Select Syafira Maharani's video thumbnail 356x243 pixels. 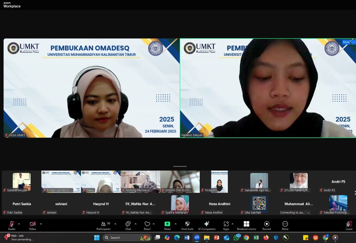click(x=180, y=205)
